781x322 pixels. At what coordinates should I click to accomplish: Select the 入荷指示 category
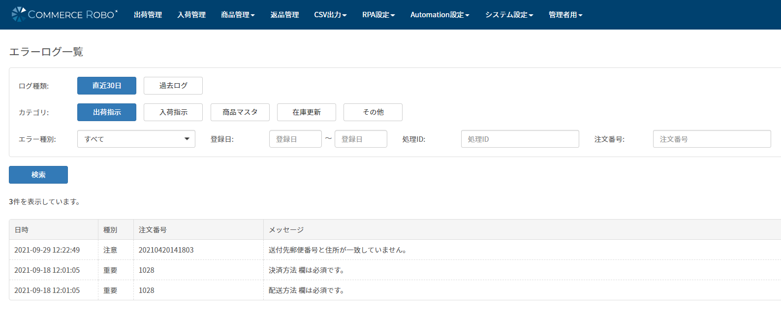[173, 112]
